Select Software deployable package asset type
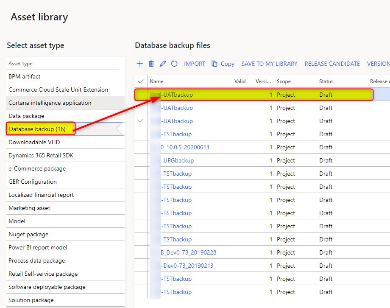390x308 pixels. (x=47, y=287)
